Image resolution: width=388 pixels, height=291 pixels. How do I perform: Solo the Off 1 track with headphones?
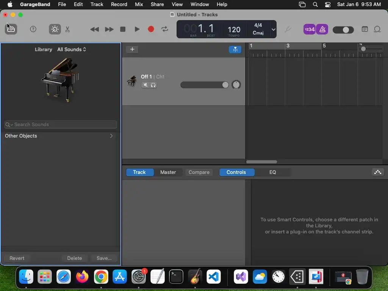click(153, 85)
